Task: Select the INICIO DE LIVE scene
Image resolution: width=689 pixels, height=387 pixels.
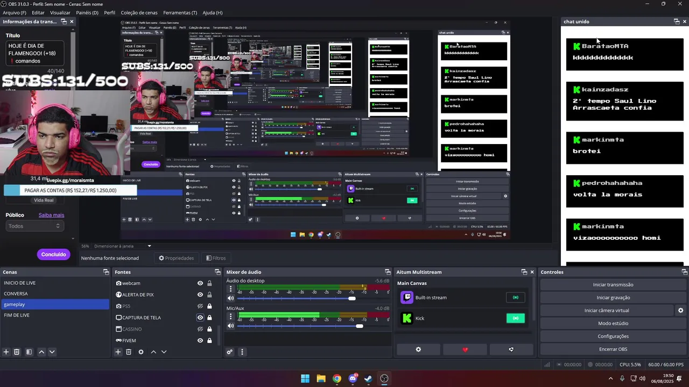Action: (54, 283)
